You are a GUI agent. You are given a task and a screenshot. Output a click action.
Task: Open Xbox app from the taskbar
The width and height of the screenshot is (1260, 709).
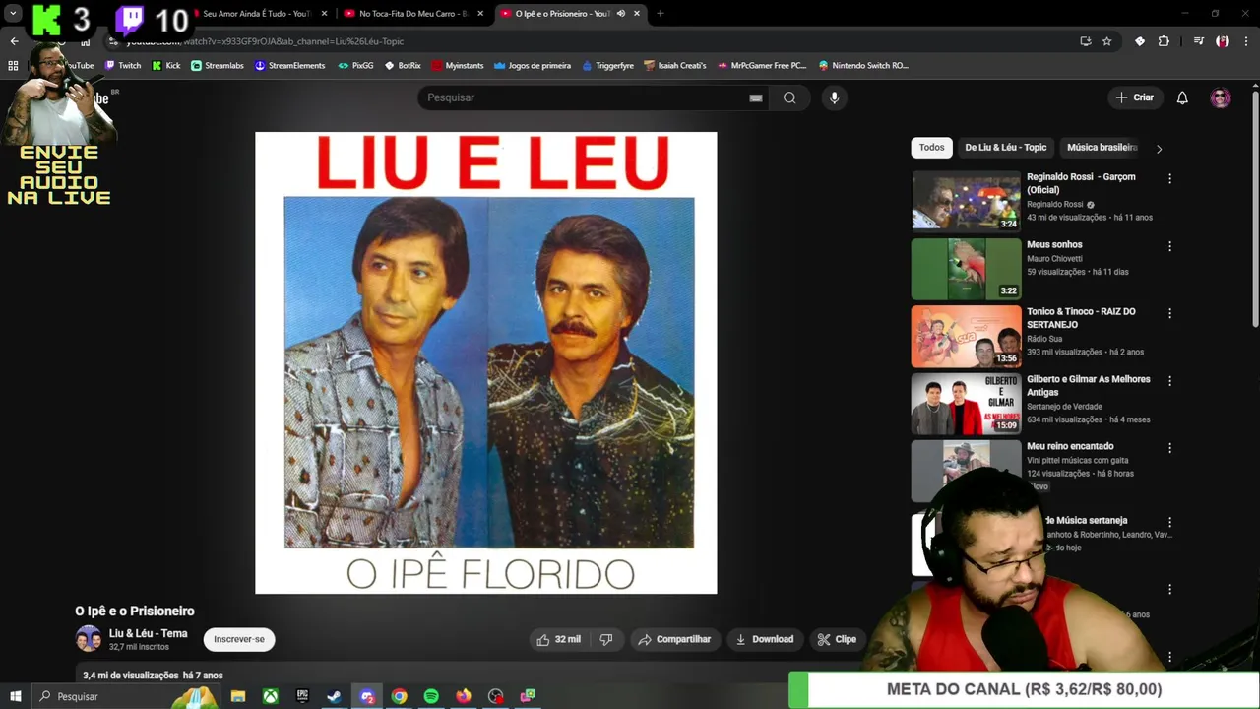pyautogui.click(x=270, y=696)
